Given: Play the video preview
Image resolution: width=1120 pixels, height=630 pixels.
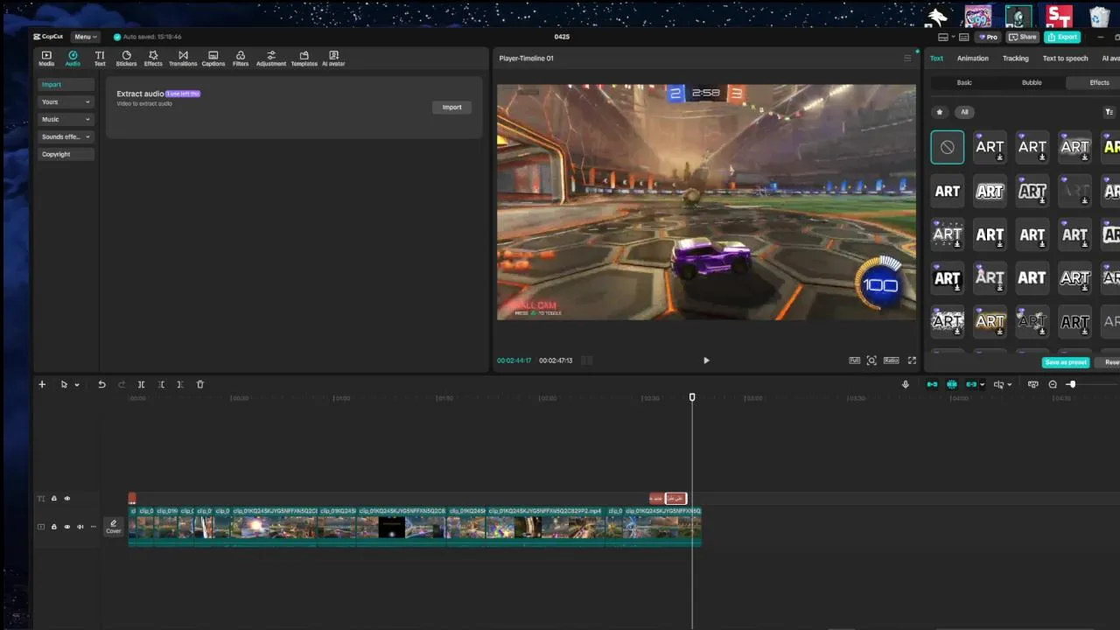Looking at the screenshot, I should coord(706,360).
